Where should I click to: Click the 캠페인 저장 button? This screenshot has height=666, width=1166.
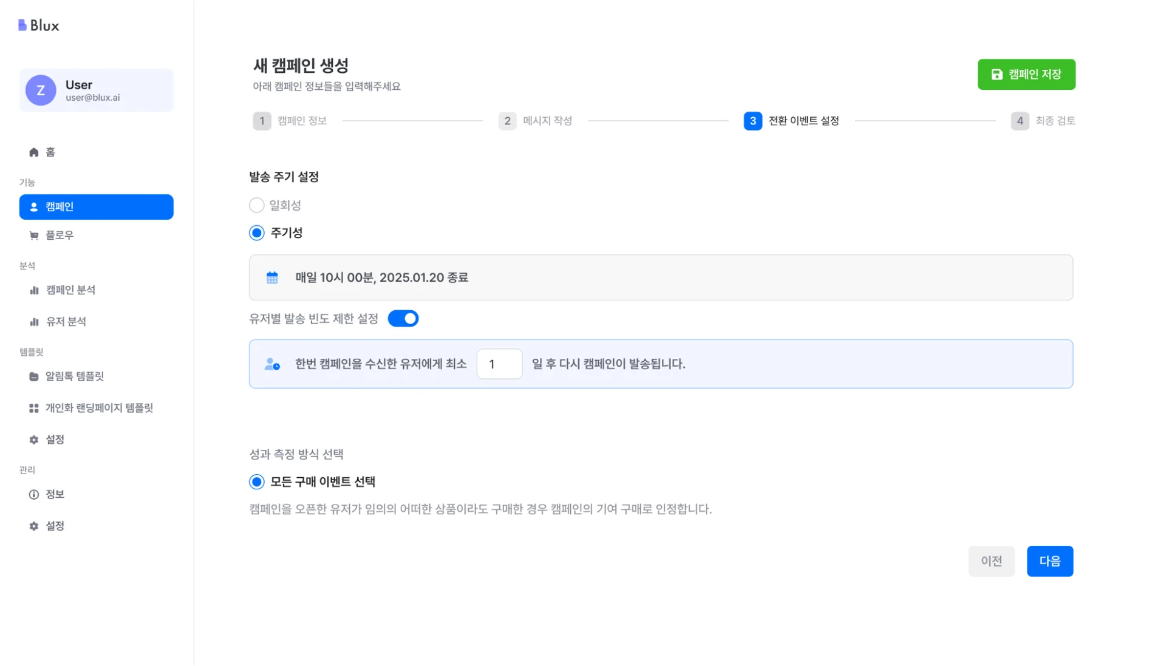click(1026, 75)
